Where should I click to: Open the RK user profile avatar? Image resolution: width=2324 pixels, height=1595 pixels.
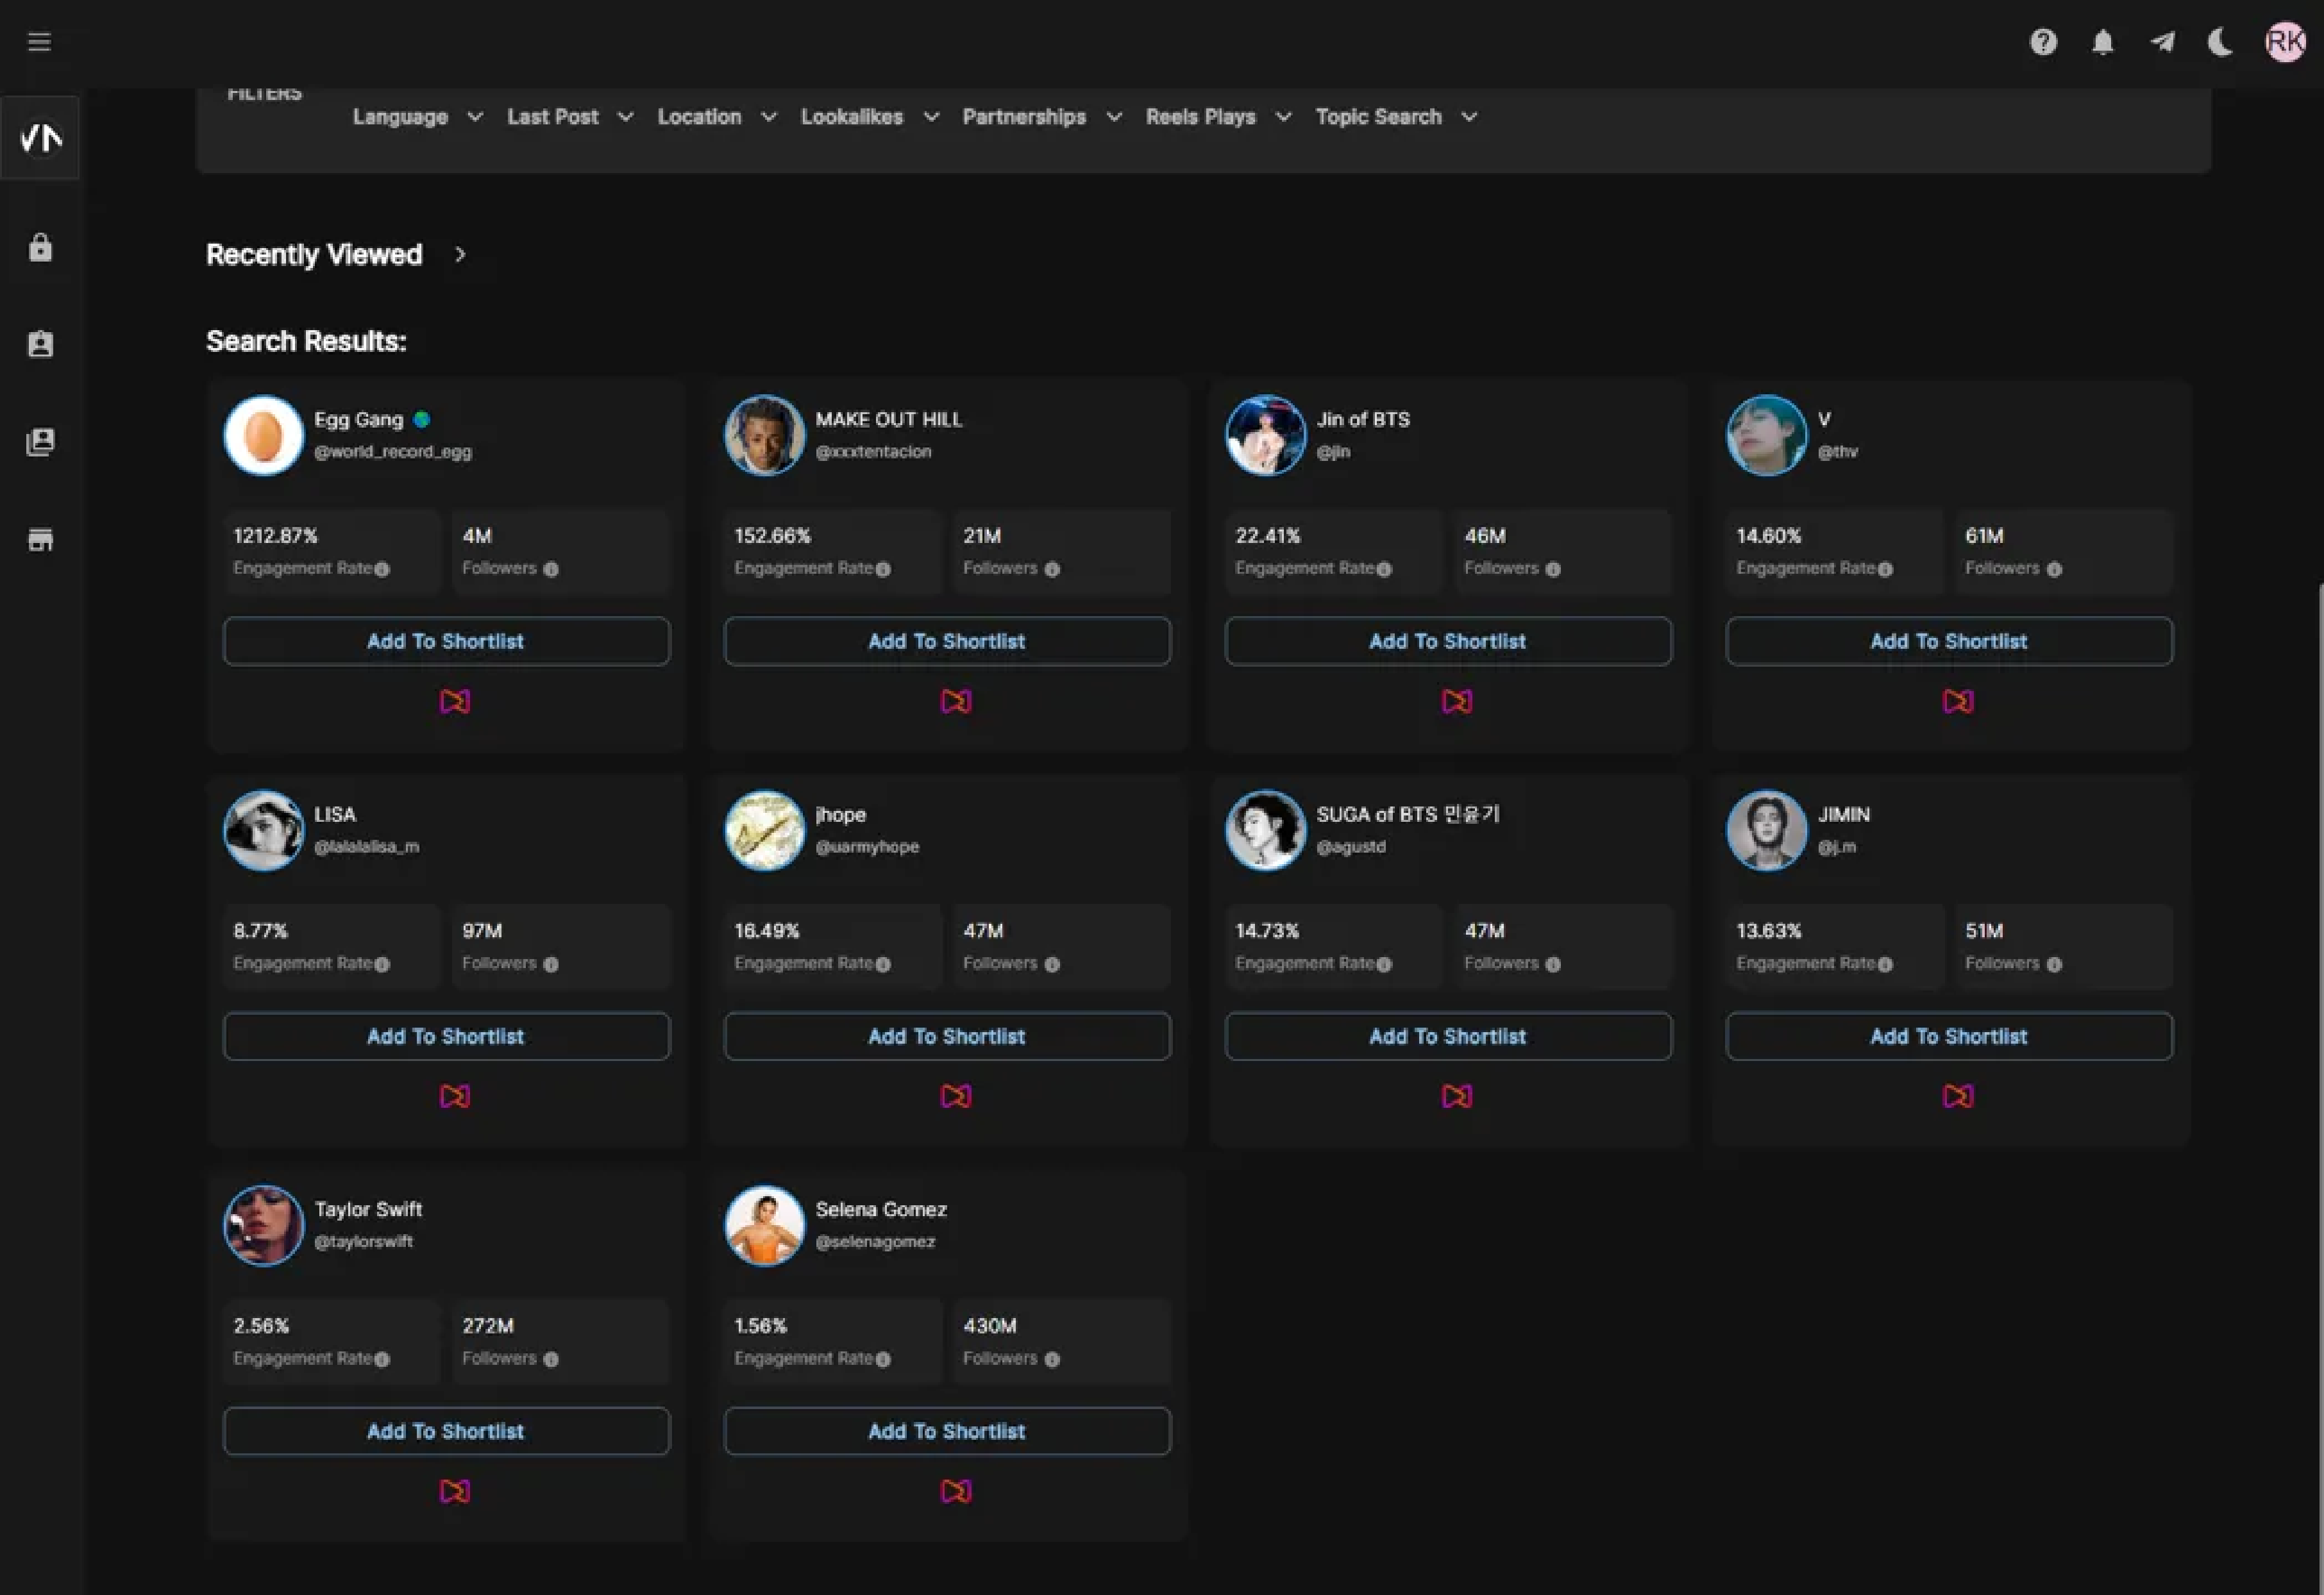(x=2285, y=42)
